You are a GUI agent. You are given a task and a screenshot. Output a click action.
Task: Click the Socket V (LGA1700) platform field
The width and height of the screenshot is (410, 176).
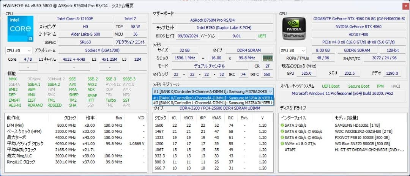pyautogui.click(x=102, y=50)
